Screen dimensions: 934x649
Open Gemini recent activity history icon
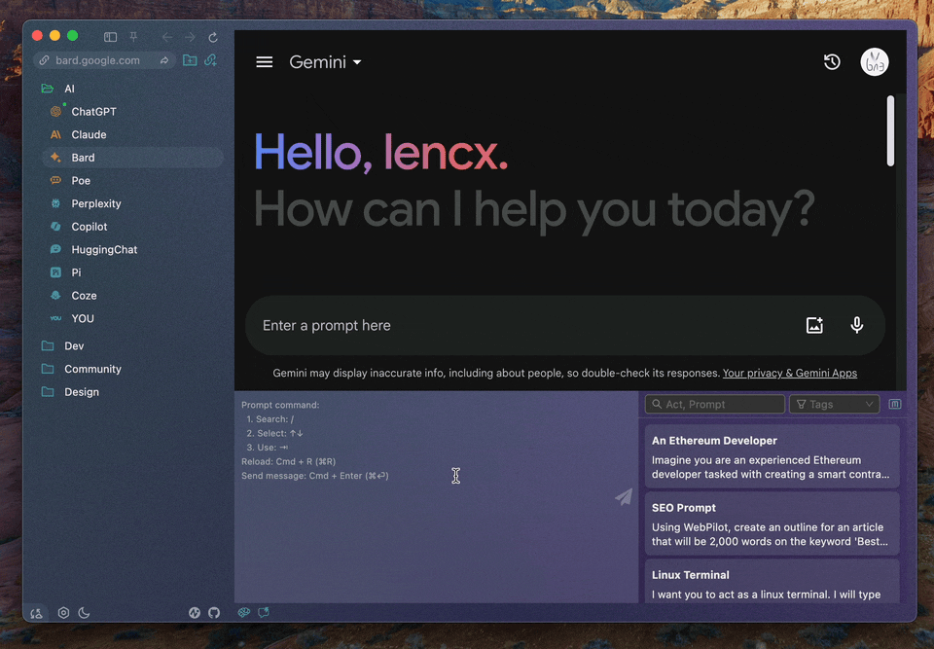832,62
